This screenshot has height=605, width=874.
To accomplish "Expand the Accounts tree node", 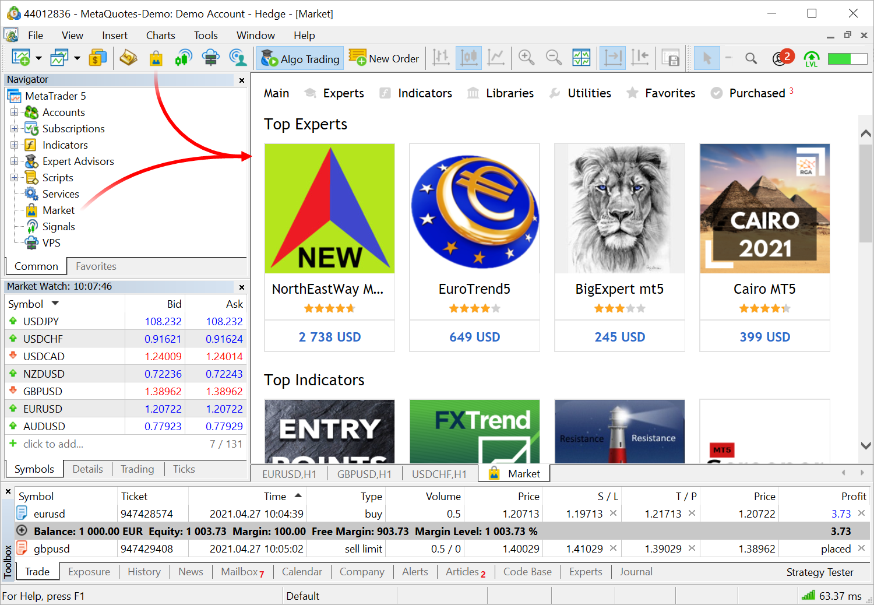I will coord(14,112).
